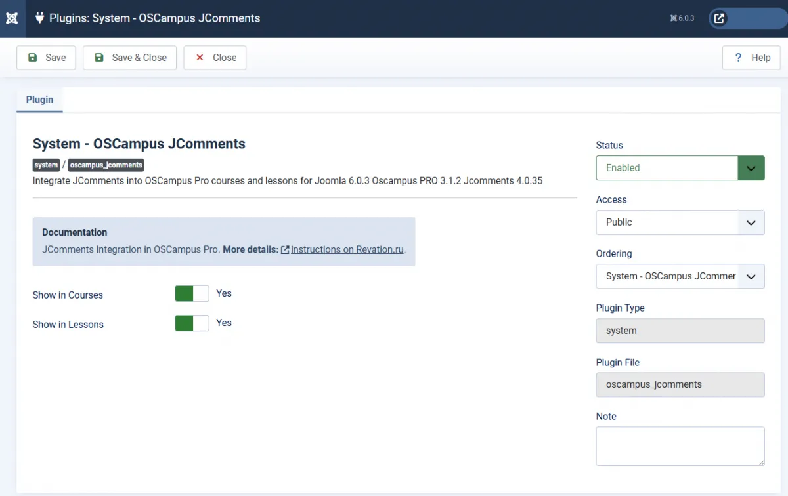Open the Status dropdown showing Enabled
This screenshot has height=496, width=788.
coord(680,168)
